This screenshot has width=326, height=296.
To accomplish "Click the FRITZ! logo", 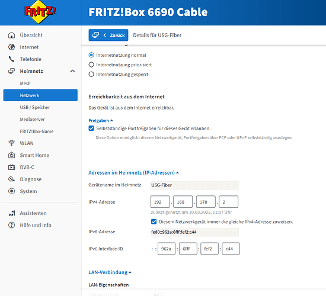I will (x=40, y=12).
